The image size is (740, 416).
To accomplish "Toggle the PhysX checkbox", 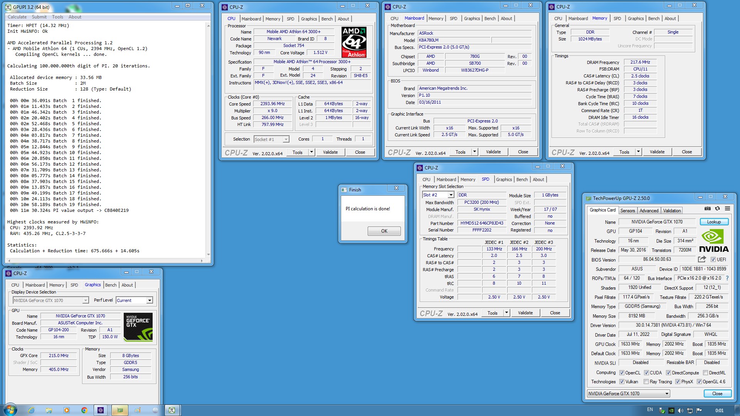I will [678, 382].
